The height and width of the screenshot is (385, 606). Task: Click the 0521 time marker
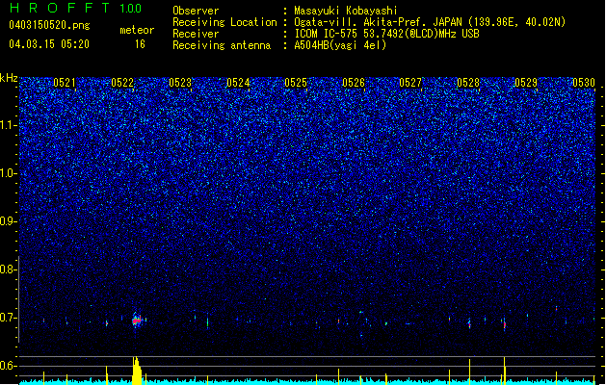tap(65, 83)
